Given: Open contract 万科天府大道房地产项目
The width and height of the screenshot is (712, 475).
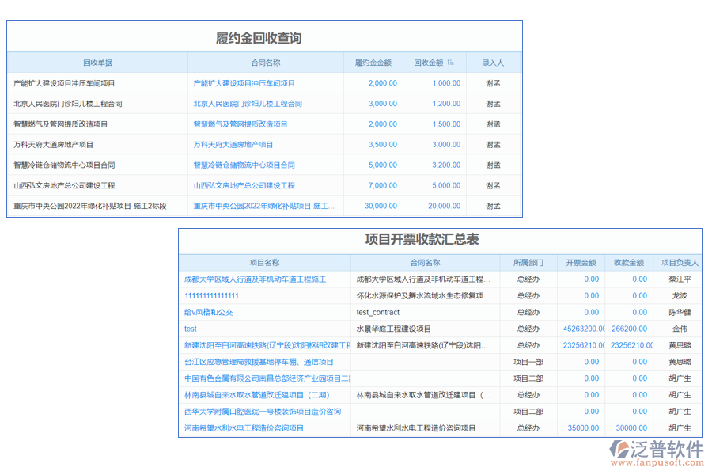Looking at the screenshot, I should tap(232, 144).
